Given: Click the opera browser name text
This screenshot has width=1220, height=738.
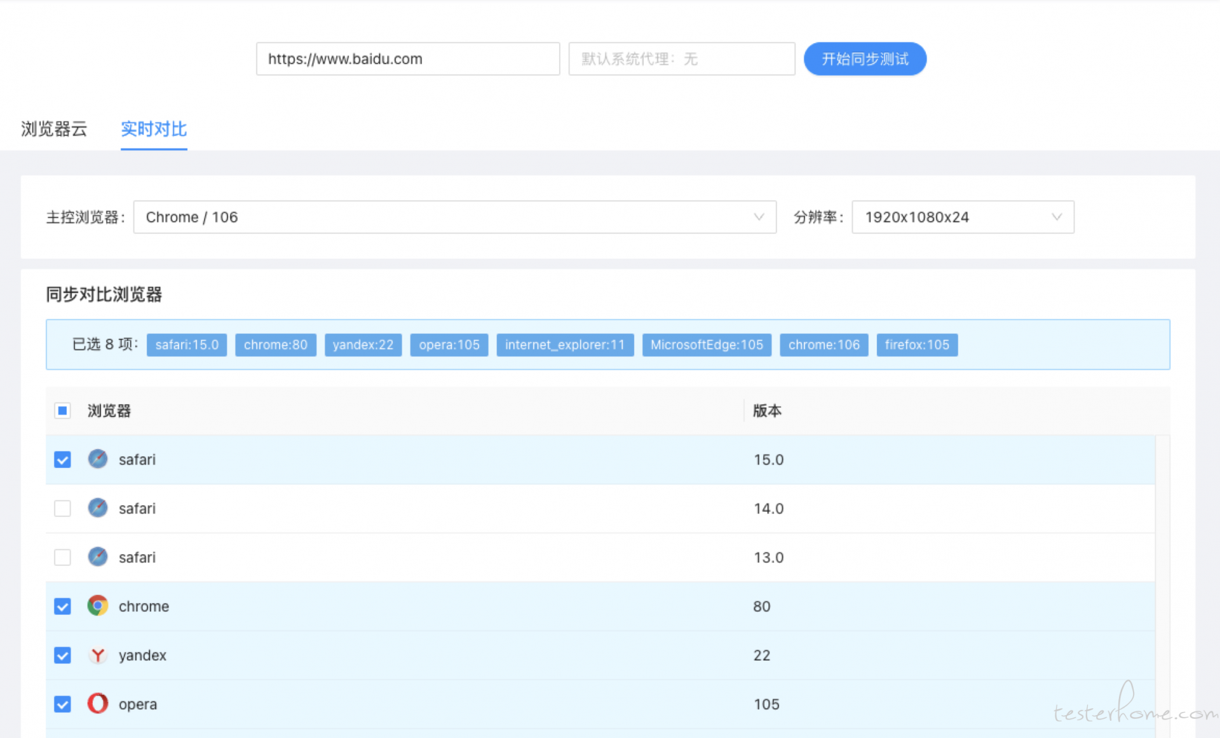Looking at the screenshot, I should point(138,704).
